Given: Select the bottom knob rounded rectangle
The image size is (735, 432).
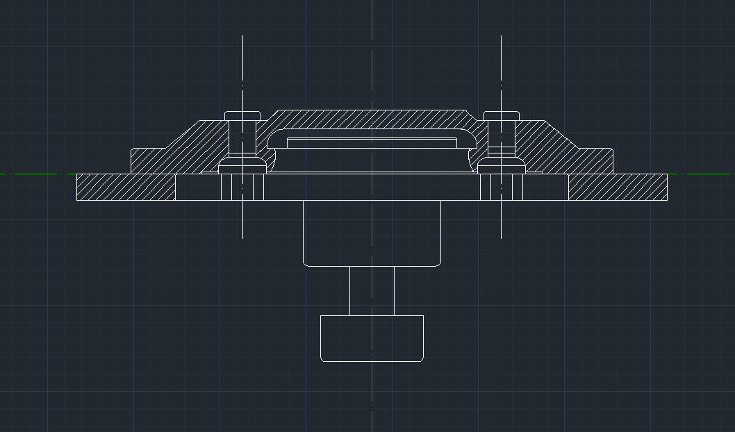Looking at the screenshot, I should pos(372,338).
